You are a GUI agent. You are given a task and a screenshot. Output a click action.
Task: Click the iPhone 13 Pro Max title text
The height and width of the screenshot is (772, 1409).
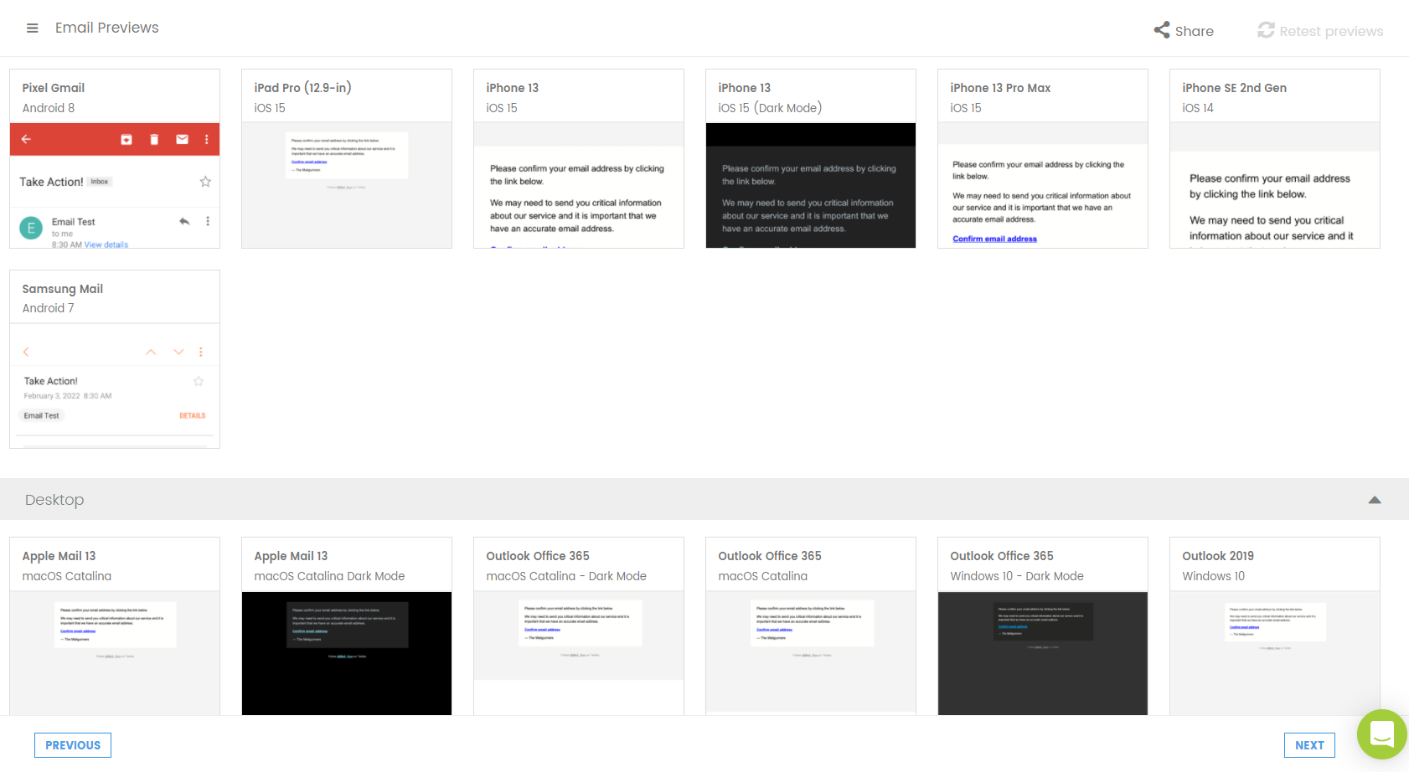pyautogui.click(x=1000, y=88)
